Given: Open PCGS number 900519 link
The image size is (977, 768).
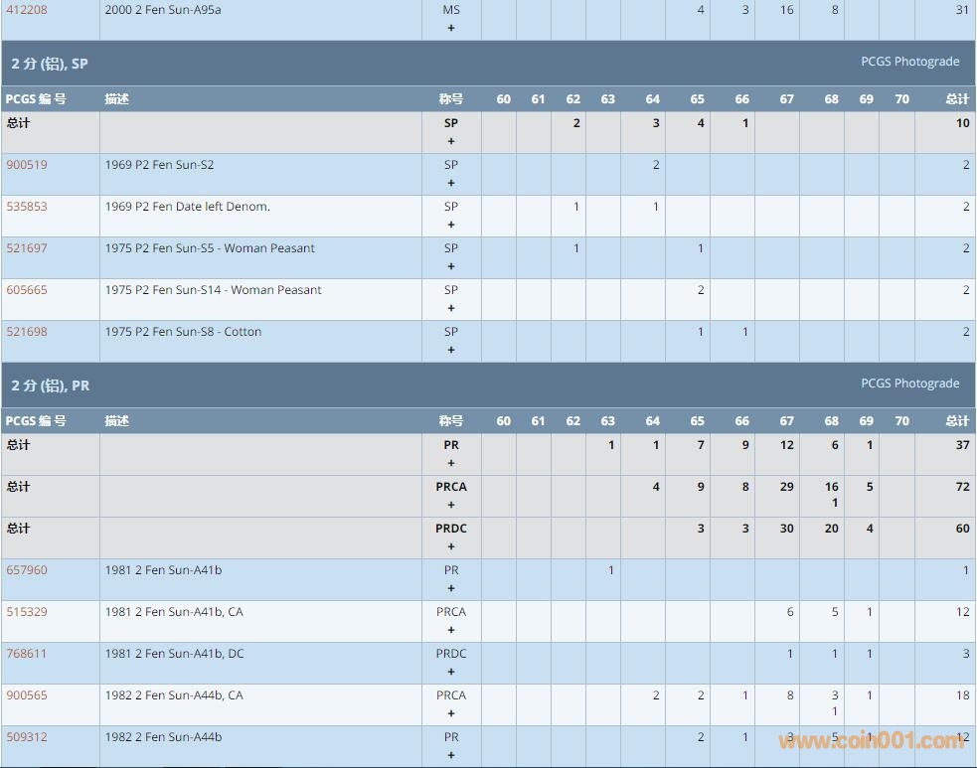Looking at the screenshot, I should coord(27,165).
